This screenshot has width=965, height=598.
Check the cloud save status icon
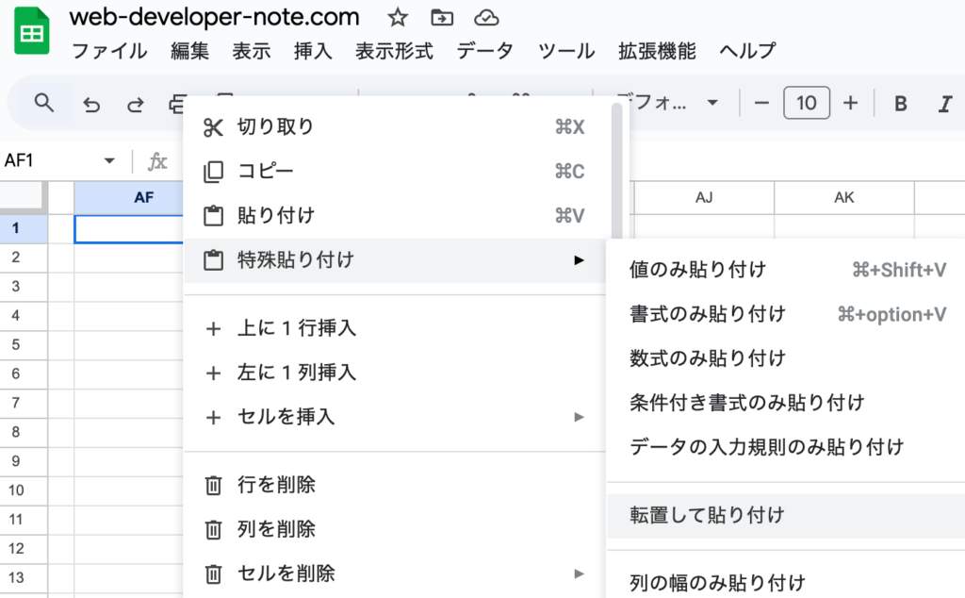pyautogui.click(x=484, y=18)
